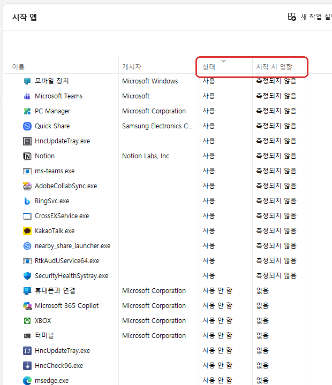Screen dimensions: 332x385
Task: Click 'Notion Labs, Inc' publisher cell
Action: click(x=146, y=156)
